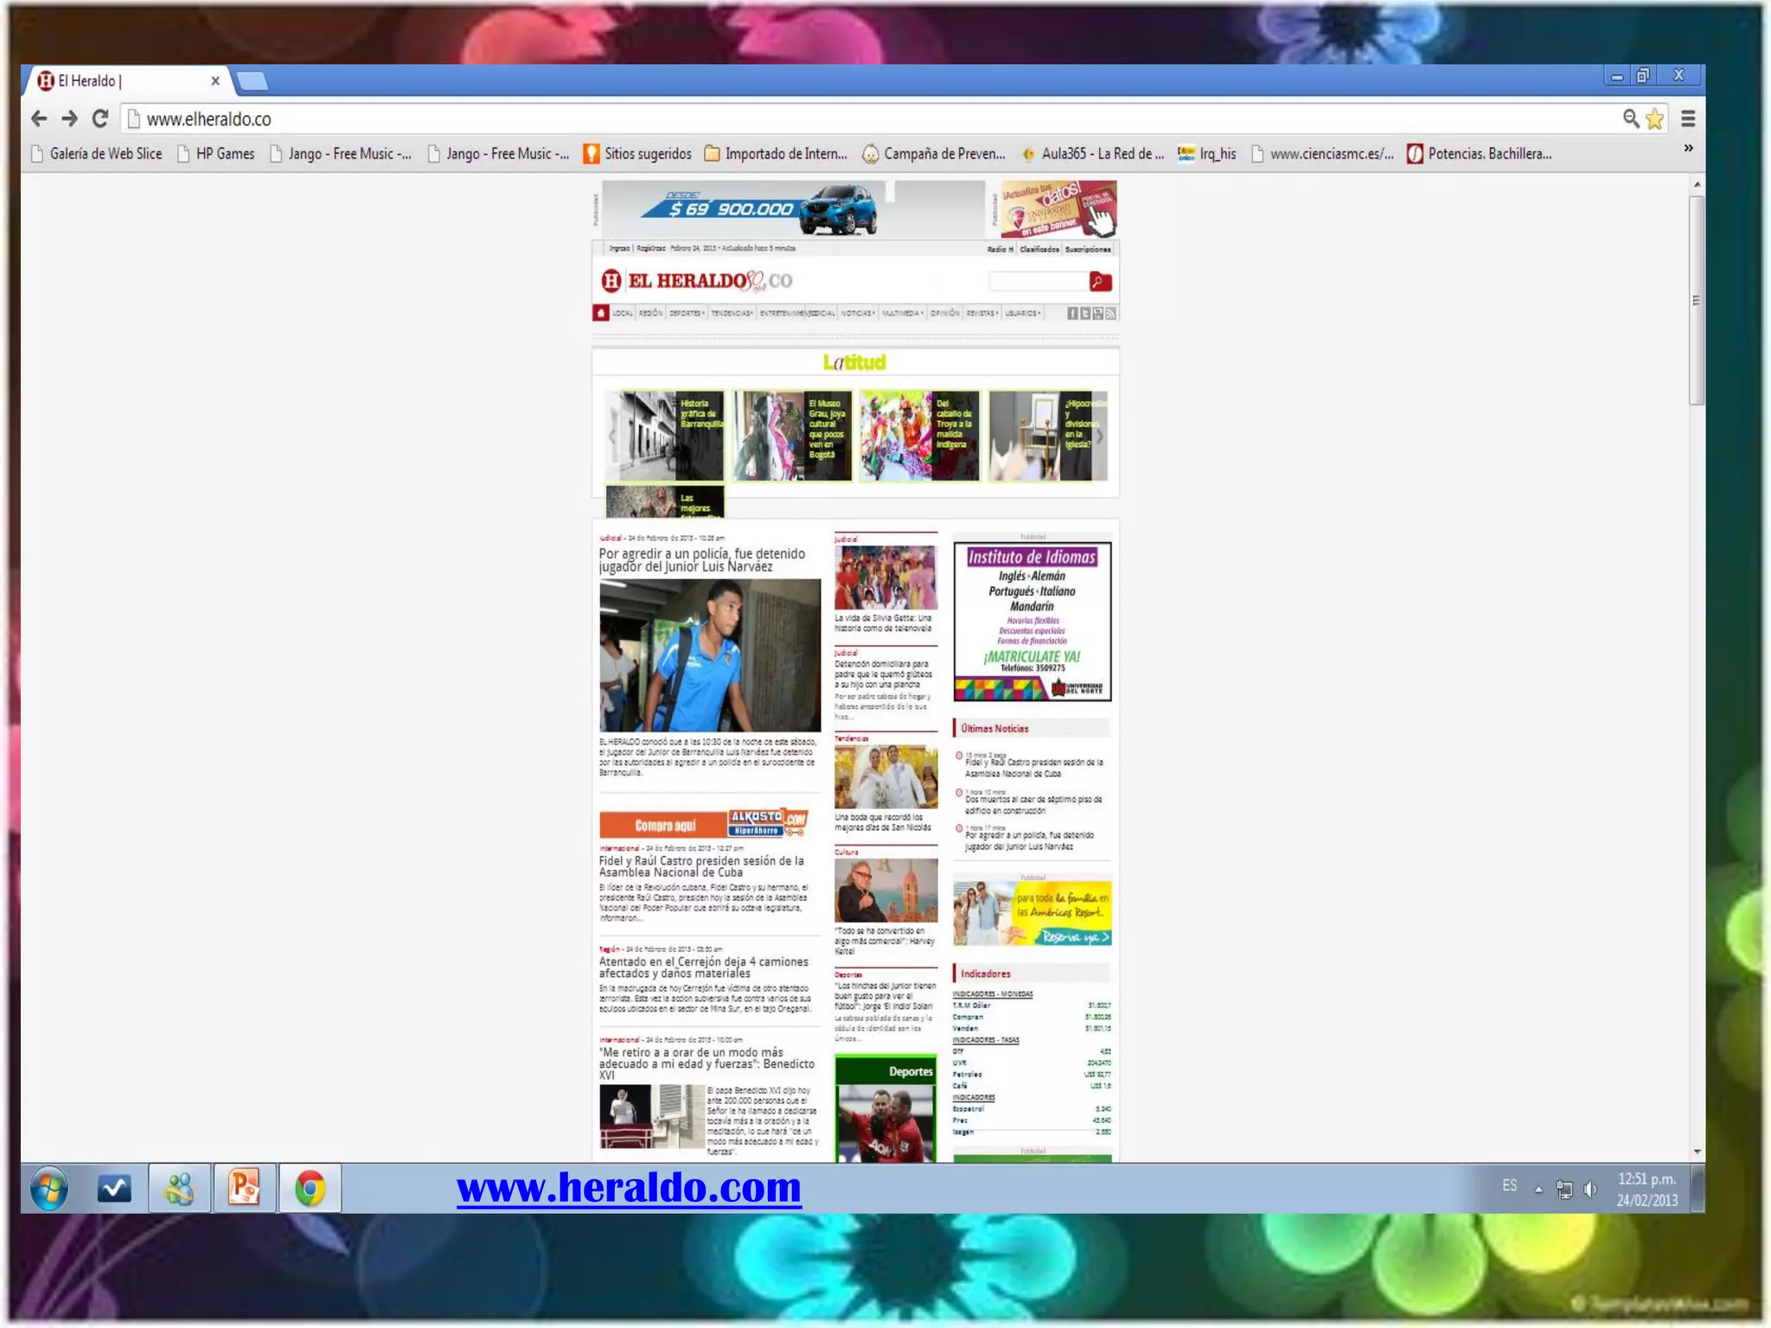The image size is (1771, 1328).
Task: Open a new tab
Action: 253,81
